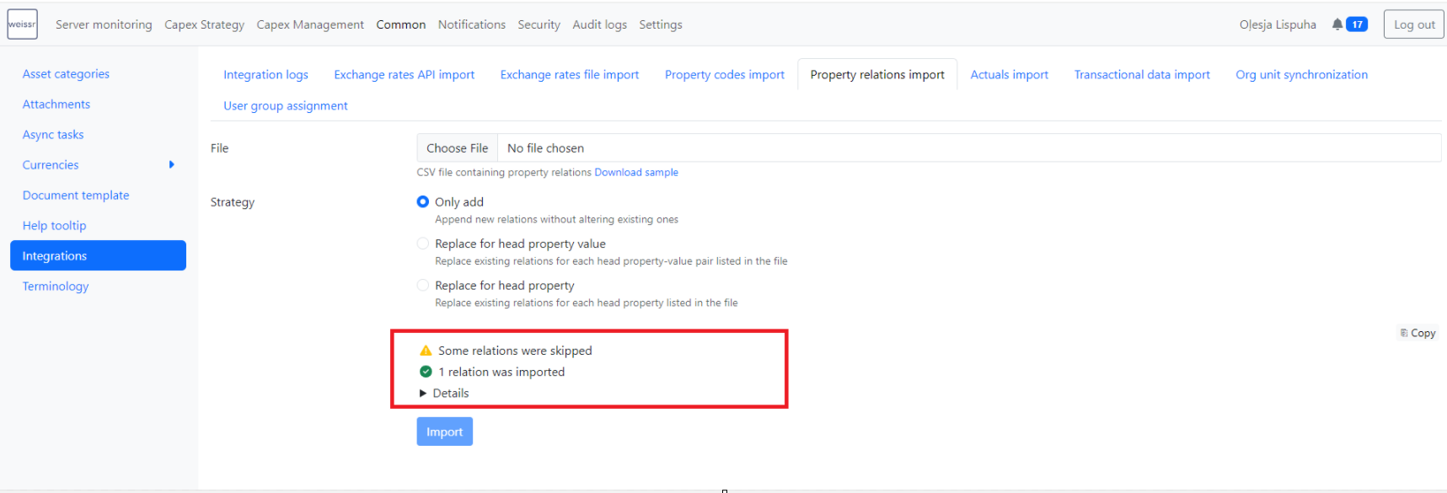Switch to Exchange rates API import tab
Screen dimensions: 1447x493
pos(405,74)
